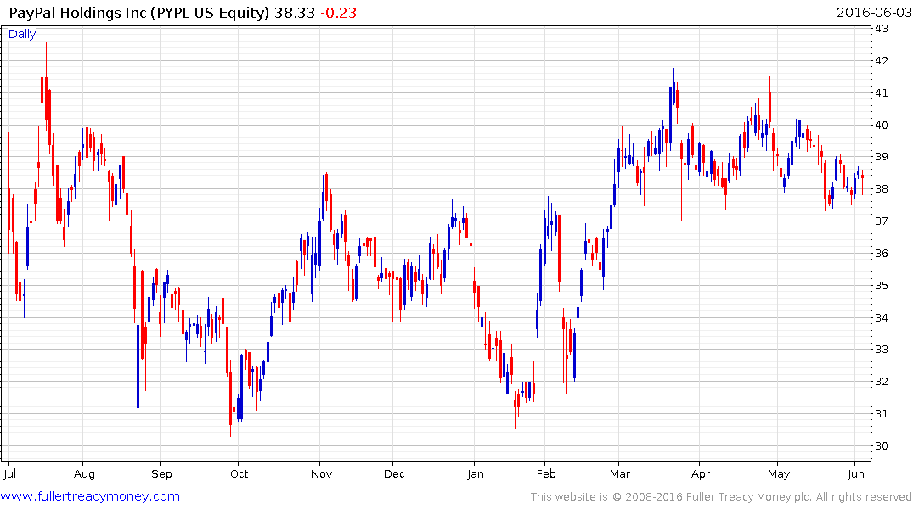Click the 31 price axis label
Screen dimensions: 913x509
coord(881,414)
